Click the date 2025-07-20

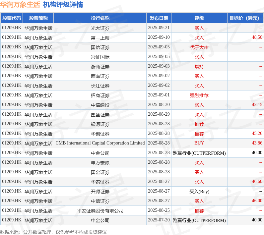[x=159, y=220]
